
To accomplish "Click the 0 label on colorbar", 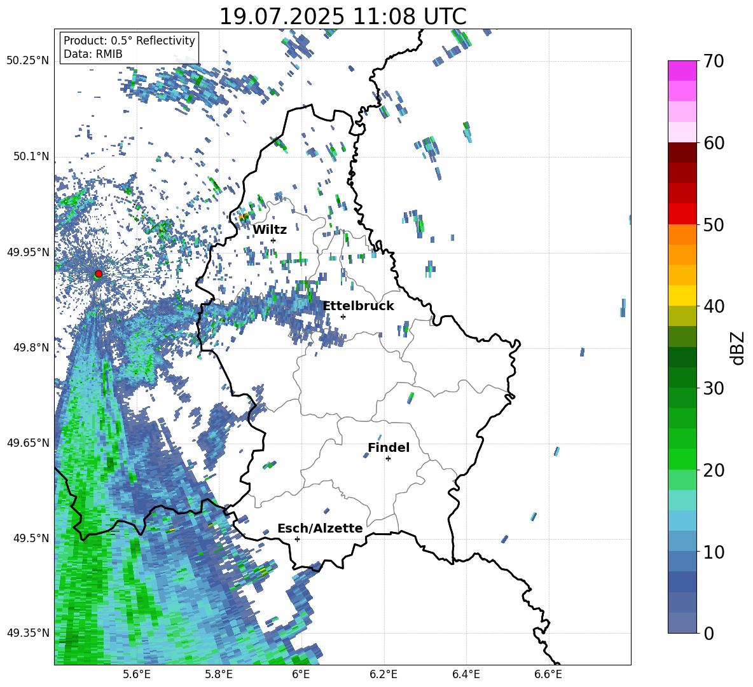I will pyautogui.click(x=709, y=633).
